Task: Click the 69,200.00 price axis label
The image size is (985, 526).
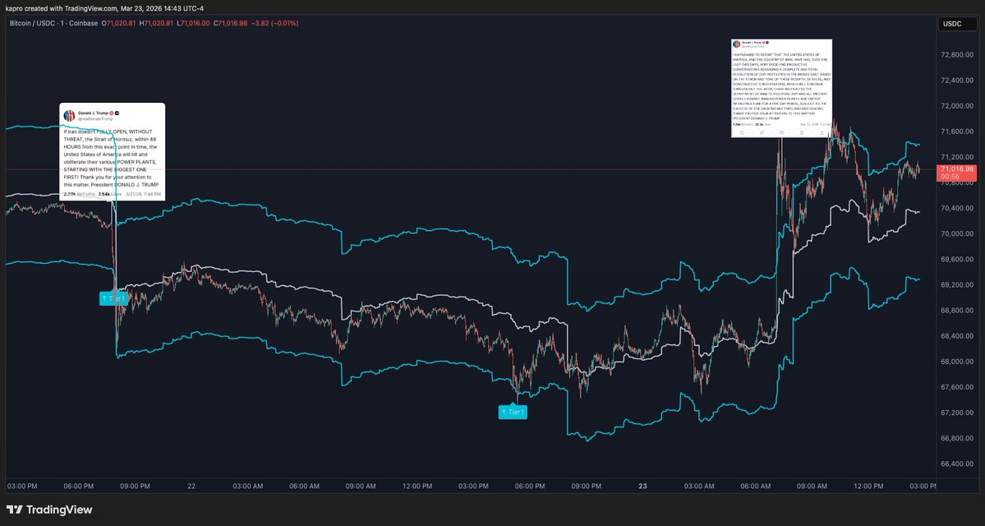Action: click(x=957, y=284)
